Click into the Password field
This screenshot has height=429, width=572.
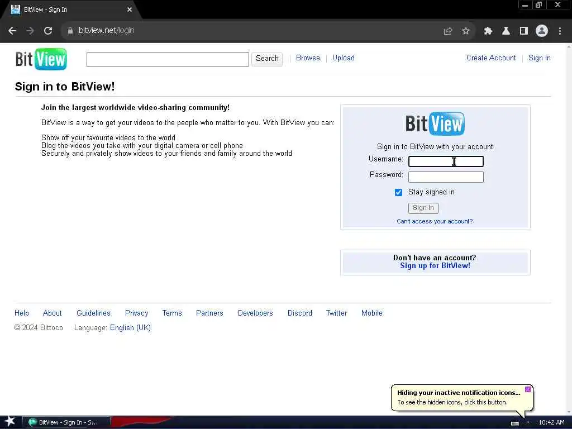(x=446, y=177)
